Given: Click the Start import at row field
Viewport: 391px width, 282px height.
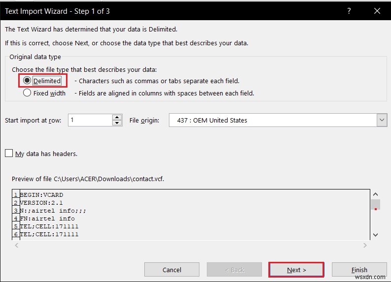Looking at the screenshot, I should (90, 120).
